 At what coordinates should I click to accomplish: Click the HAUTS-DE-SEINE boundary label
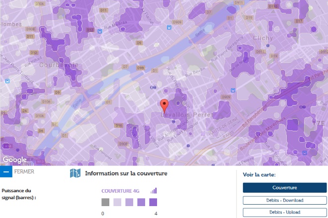pyautogui.click(x=224, y=125)
